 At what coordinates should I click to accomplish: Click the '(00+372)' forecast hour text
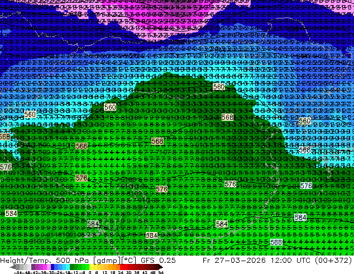tap(333, 261)
